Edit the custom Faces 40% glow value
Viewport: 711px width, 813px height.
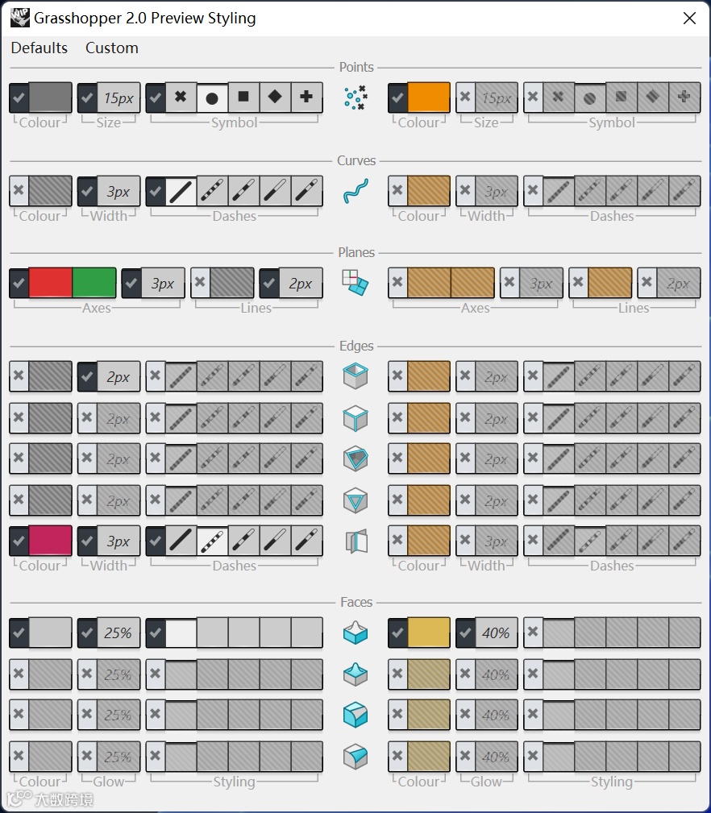point(497,633)
